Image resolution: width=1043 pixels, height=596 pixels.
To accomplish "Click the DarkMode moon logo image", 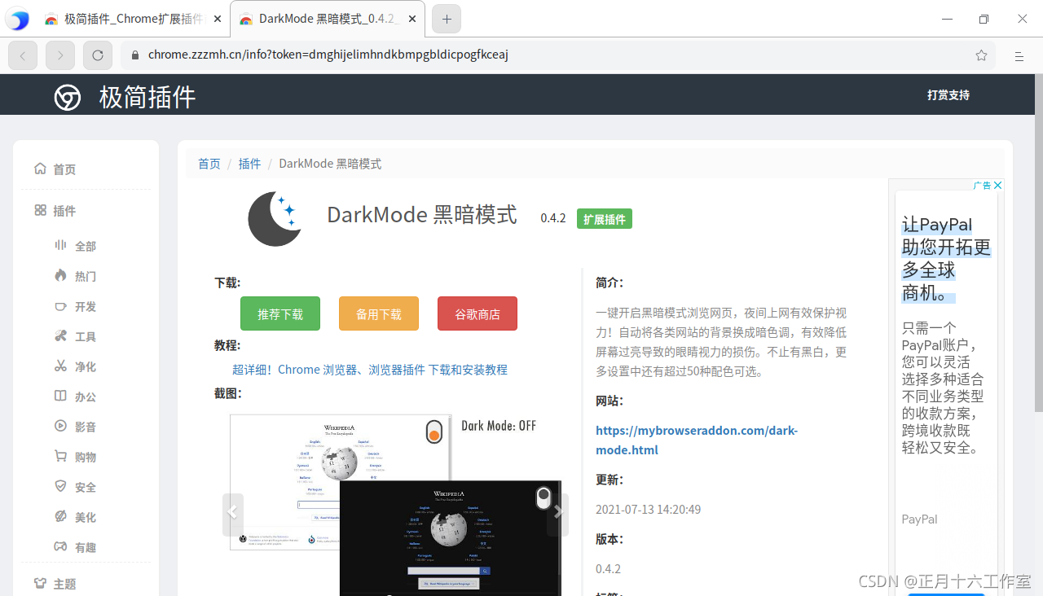I will click(275, 218).
